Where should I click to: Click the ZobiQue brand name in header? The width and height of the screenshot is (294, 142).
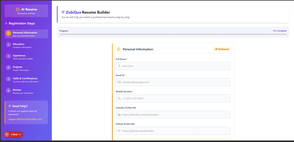point(73,12)
